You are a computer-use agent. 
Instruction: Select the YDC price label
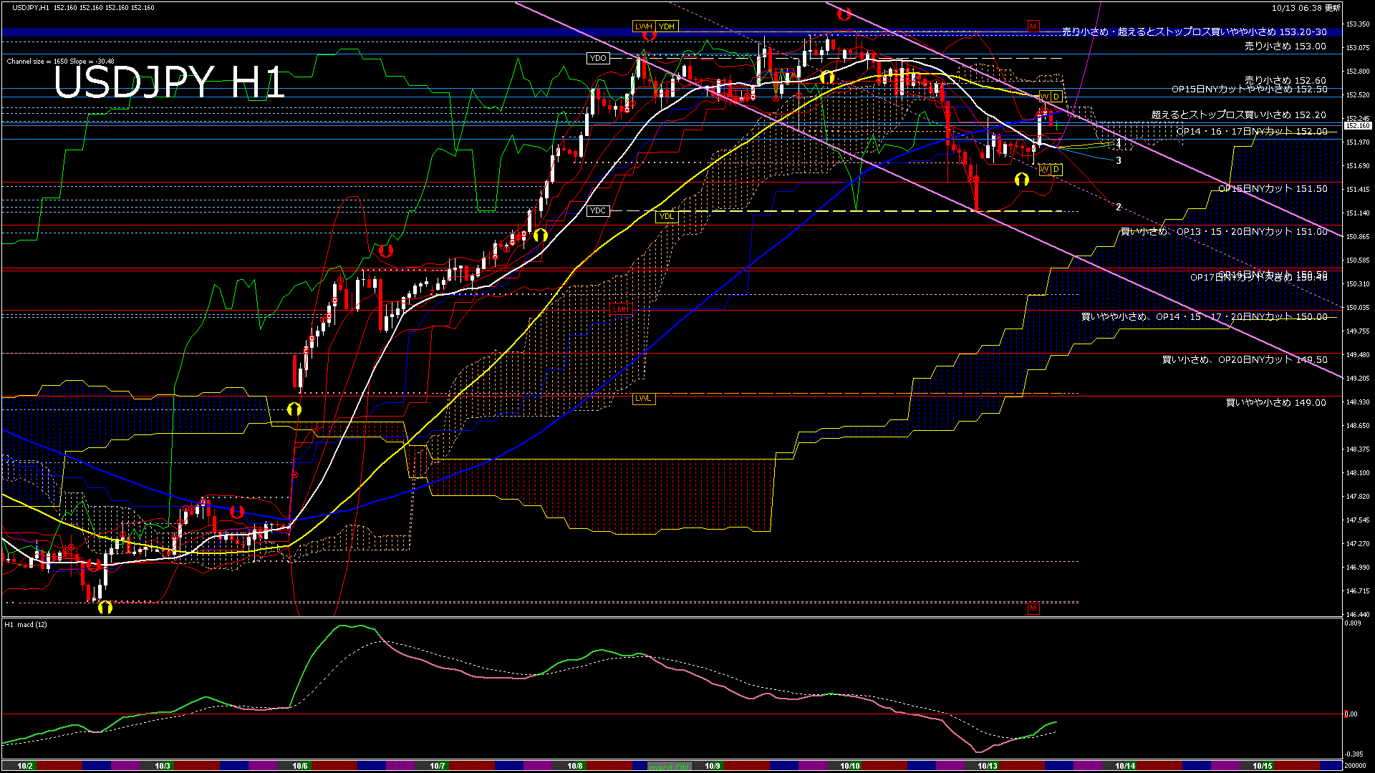[x=598, y=211]
